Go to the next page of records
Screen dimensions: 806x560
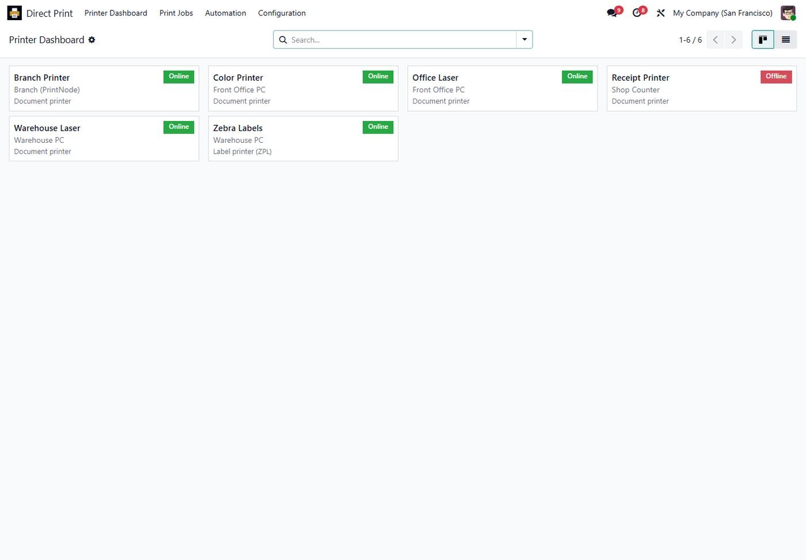click(x=733, y=40)
